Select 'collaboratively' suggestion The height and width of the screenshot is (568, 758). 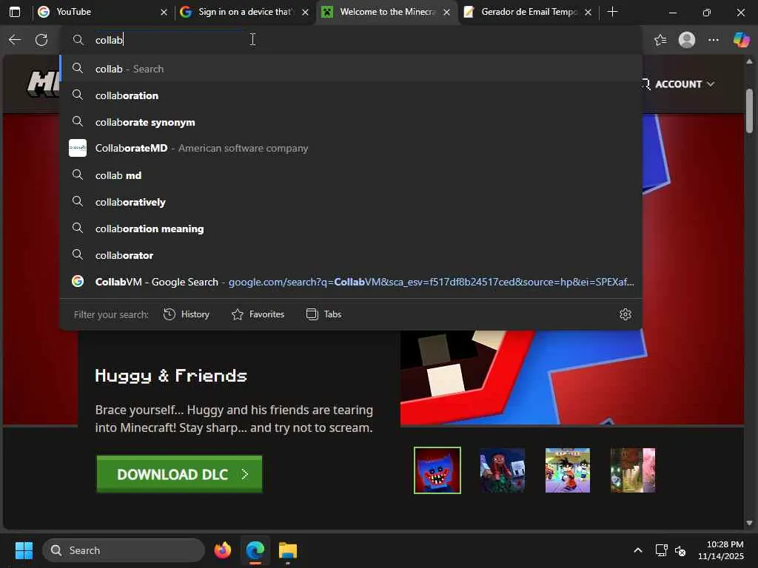(x=351, y=202)
